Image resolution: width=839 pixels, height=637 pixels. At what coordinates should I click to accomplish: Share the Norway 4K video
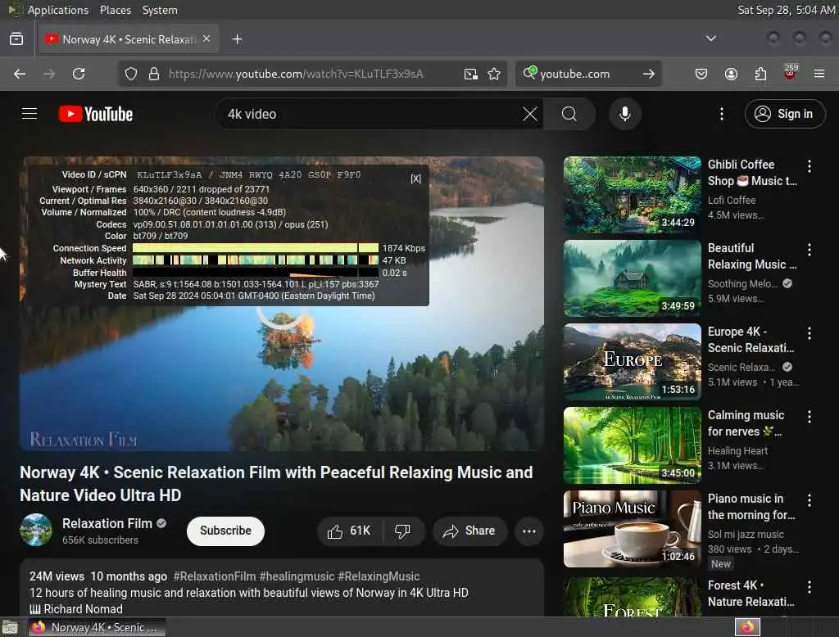(x=469, y=531)
